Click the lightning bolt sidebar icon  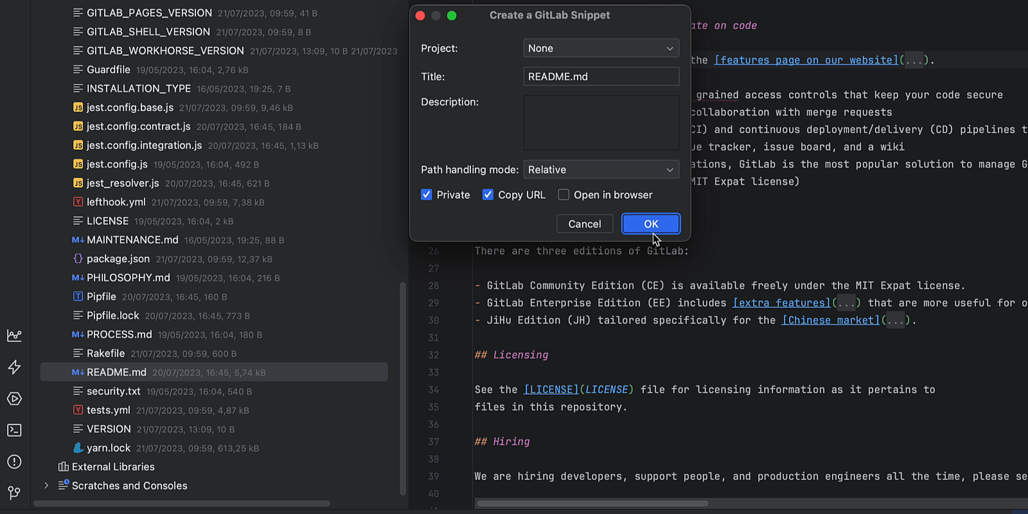(x=14, y=367)
